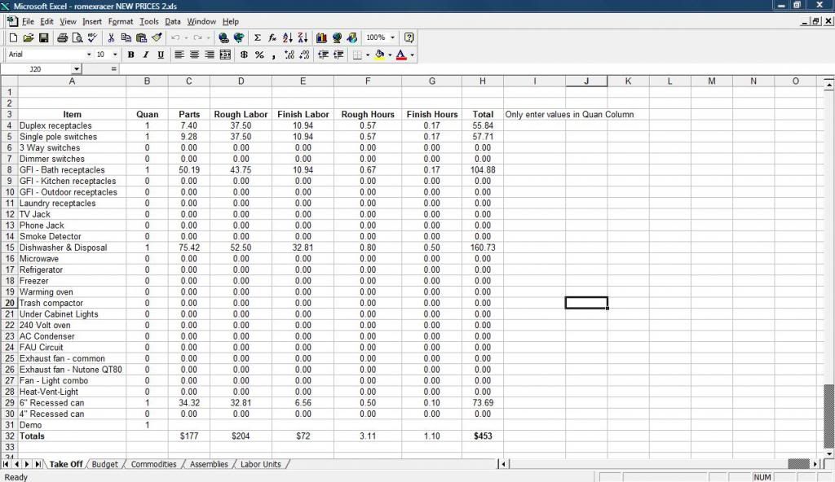The height and width of the screenshot is (482, 835).
Task: Apply red font color swatch
Action: 400,55
